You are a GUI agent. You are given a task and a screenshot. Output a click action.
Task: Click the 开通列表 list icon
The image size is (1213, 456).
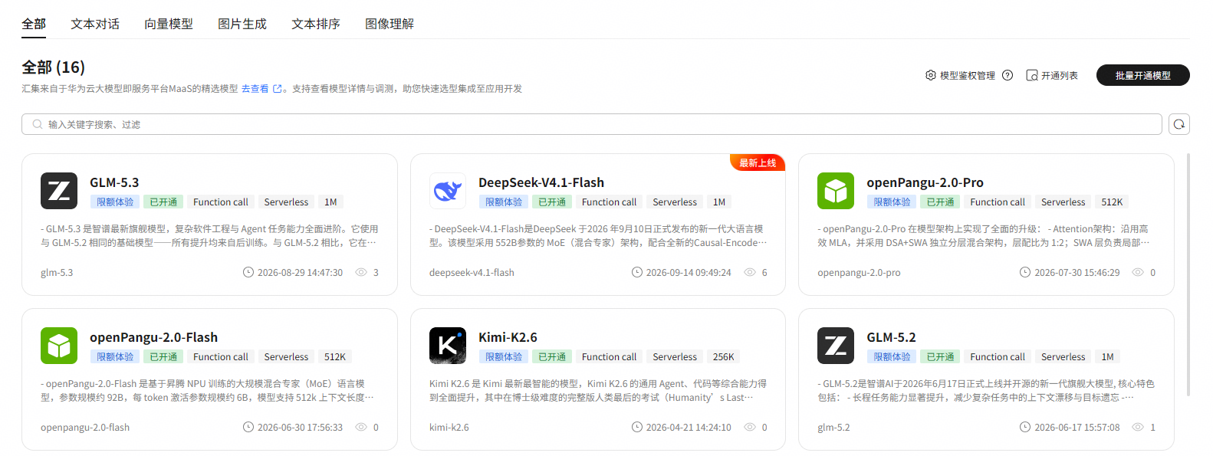pos(1032,75)
